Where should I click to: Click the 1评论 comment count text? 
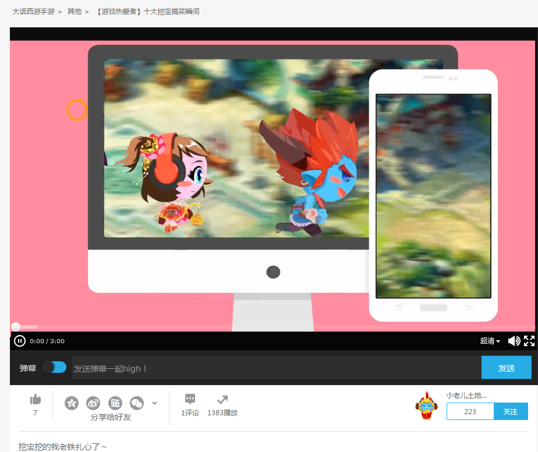click(x=190, y=412)
